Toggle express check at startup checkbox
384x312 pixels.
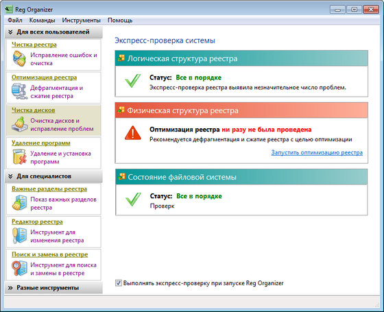tap(119, 283)
